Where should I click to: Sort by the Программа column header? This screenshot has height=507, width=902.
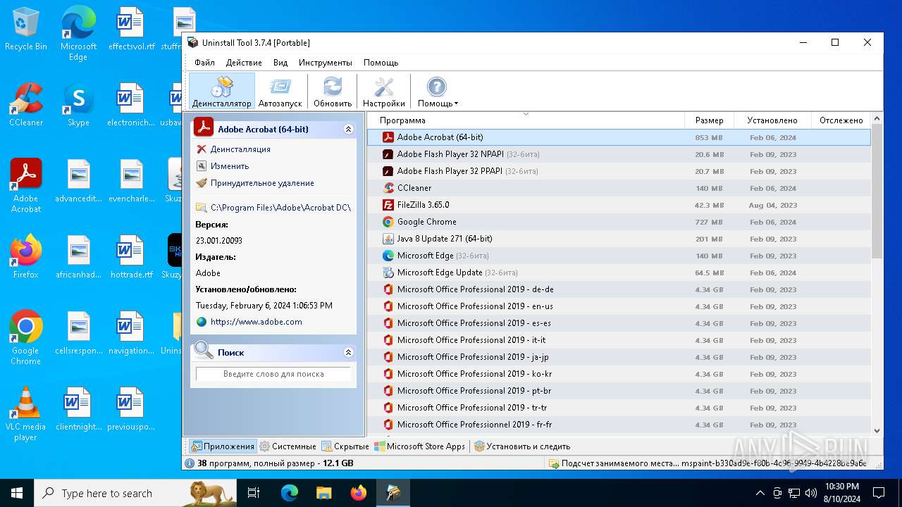[526, 120]
